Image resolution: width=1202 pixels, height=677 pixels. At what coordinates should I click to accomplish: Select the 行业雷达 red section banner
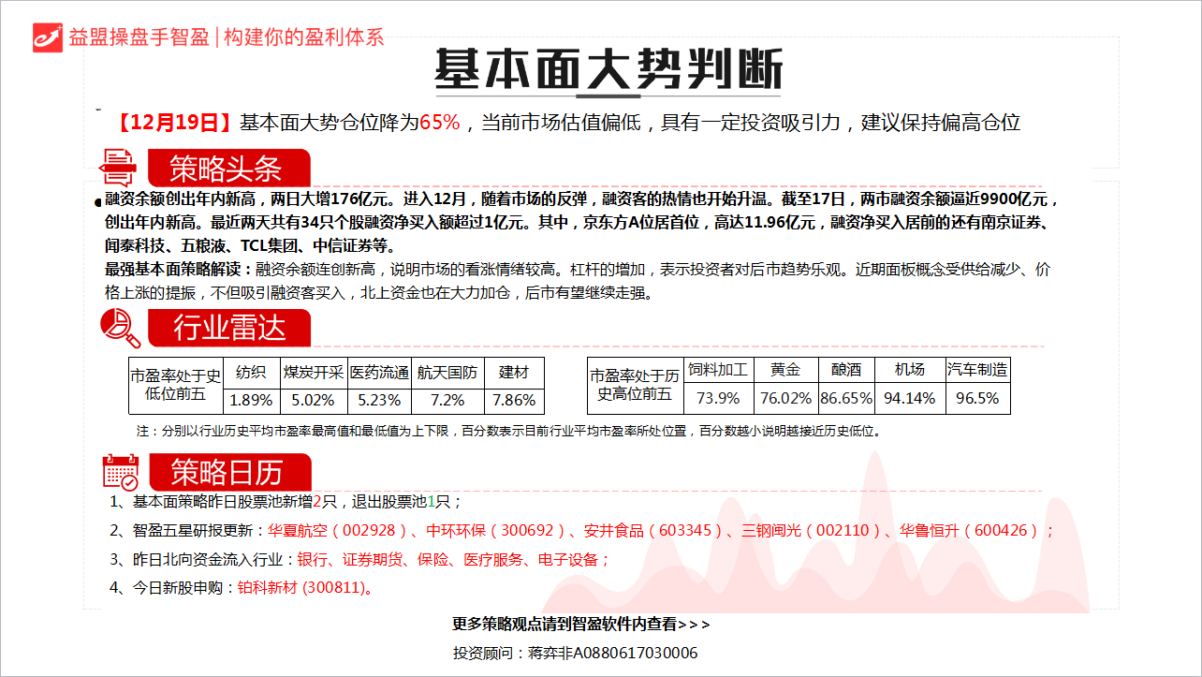227,328
